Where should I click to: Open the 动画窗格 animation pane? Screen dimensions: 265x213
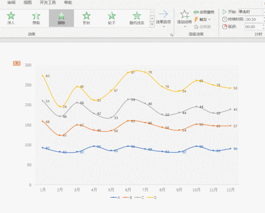pos(204,12)
